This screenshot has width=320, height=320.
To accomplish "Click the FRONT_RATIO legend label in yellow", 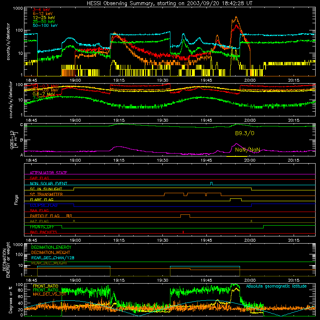I will click(46, 286).
